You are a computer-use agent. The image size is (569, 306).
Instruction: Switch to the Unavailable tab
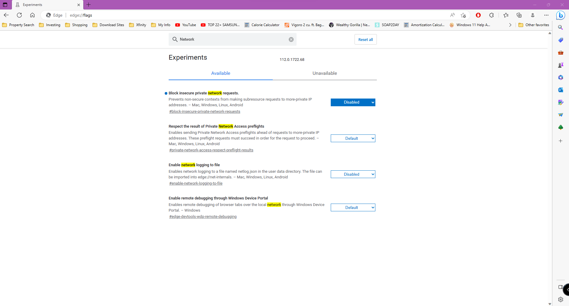tap(325, 73)
